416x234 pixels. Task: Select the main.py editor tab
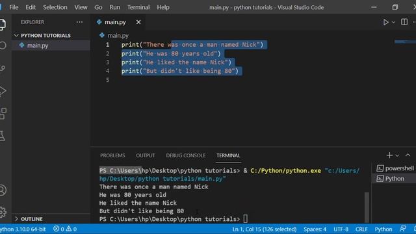pos(115,22)
